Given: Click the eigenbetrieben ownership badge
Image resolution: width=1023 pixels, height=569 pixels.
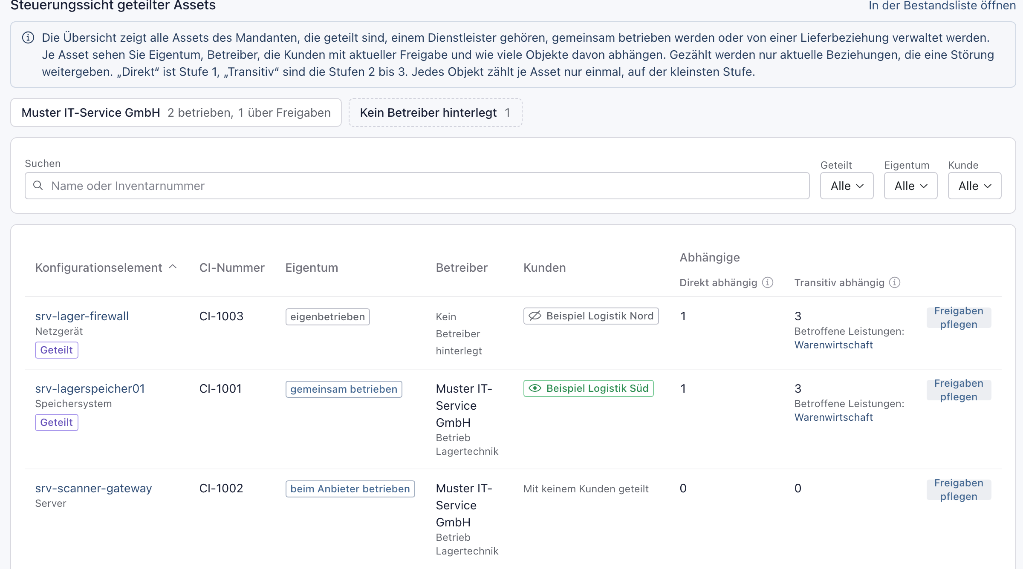Looking at the screenshot, I should point(328,317).
